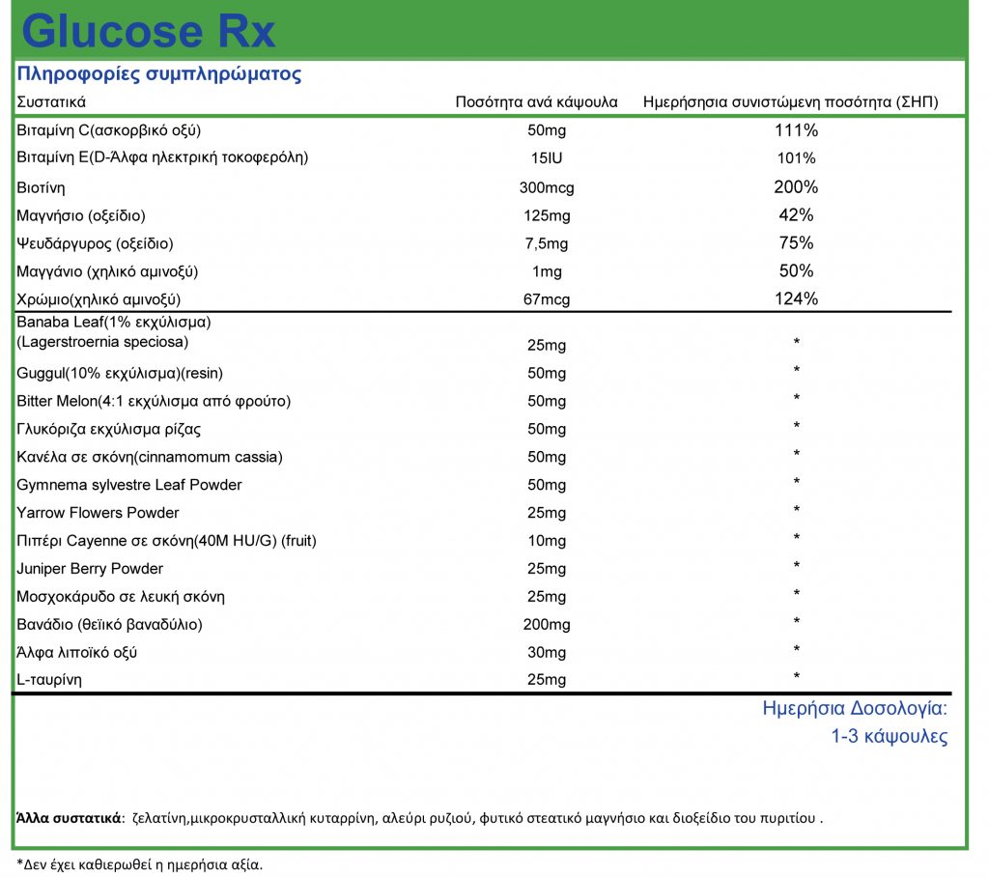Click the 300mcg amount

547,187
